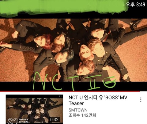The width and height of the screenshot is (147, 124).
Task: Click the word Teaser in the title
Action: click(76, 103)
